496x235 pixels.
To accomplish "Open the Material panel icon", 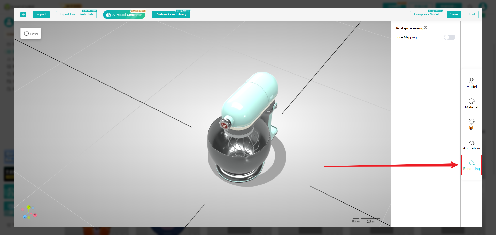I will [471, 103].
